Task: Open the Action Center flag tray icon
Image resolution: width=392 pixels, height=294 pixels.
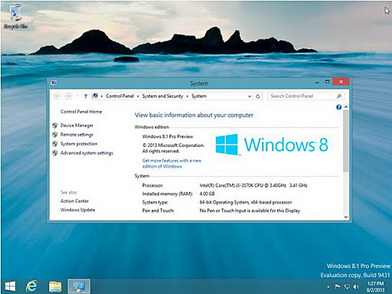Action: [x=338, y=286]
